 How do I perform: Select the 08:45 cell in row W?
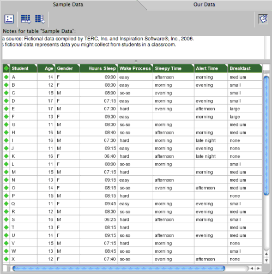pyautogui.click(x=99, y=251)
